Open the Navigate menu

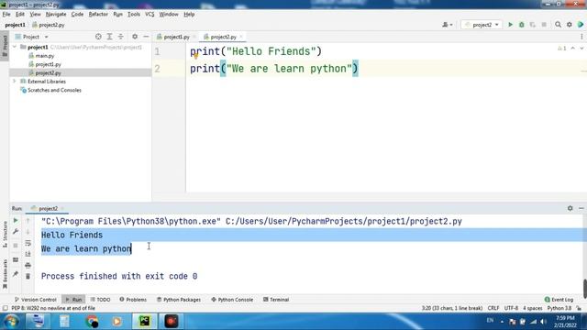(56, 15)
